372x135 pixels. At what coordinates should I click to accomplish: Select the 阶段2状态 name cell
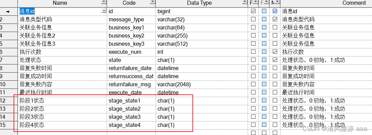(x=62, y=109)
